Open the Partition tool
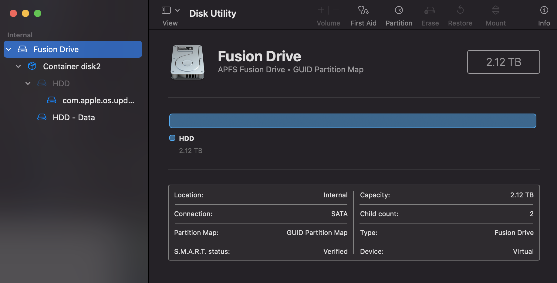This screenshot has height=283, width=557. point(399,11)
